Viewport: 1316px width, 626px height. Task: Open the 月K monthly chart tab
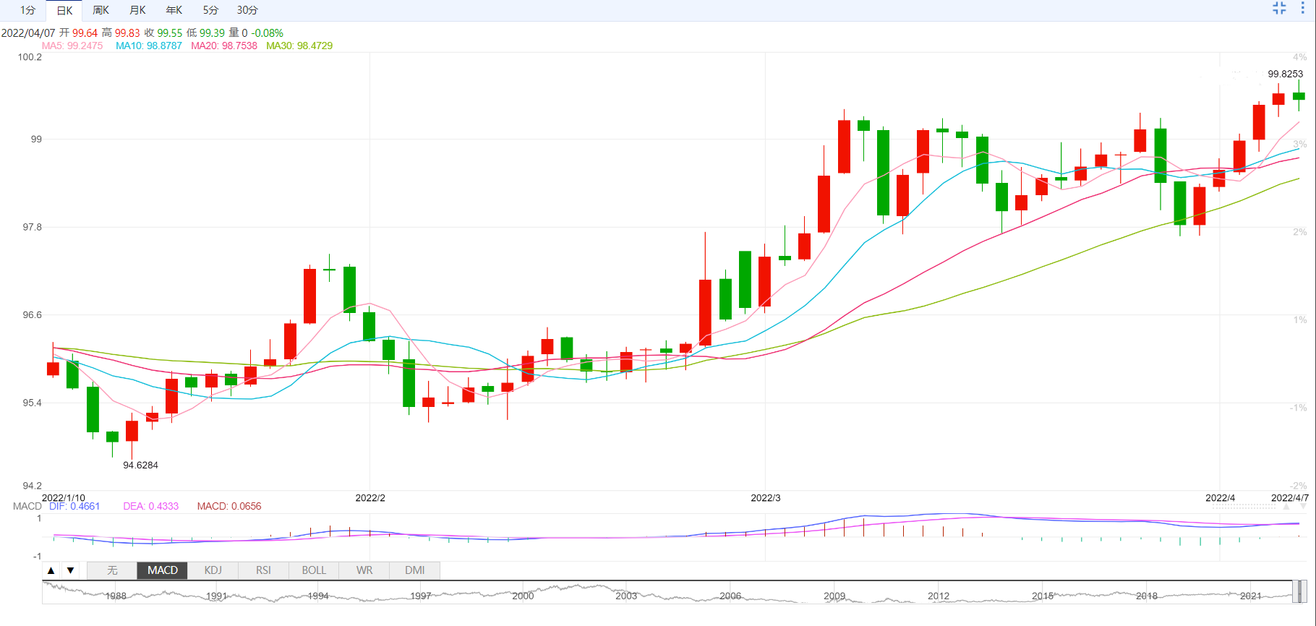coord(137,10)
